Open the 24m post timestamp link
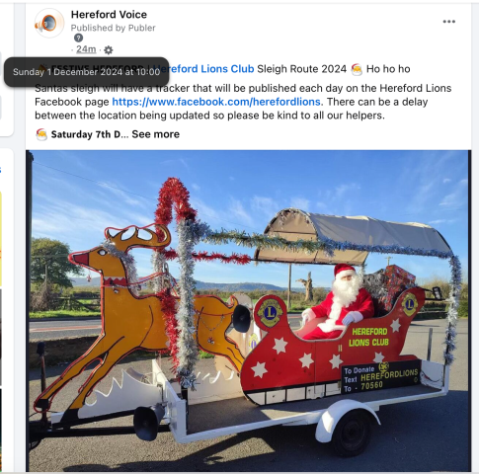Viewport: 479px width, 474px height. (x=86, y=49)
